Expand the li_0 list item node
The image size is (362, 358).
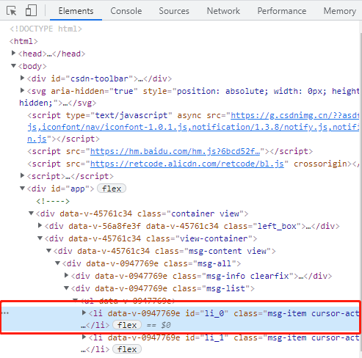pos(84,313)
